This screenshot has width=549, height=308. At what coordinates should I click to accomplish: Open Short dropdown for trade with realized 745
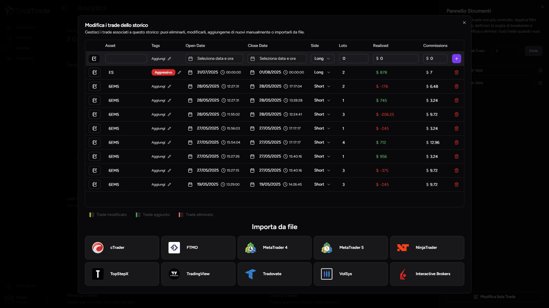coord(322,100)
